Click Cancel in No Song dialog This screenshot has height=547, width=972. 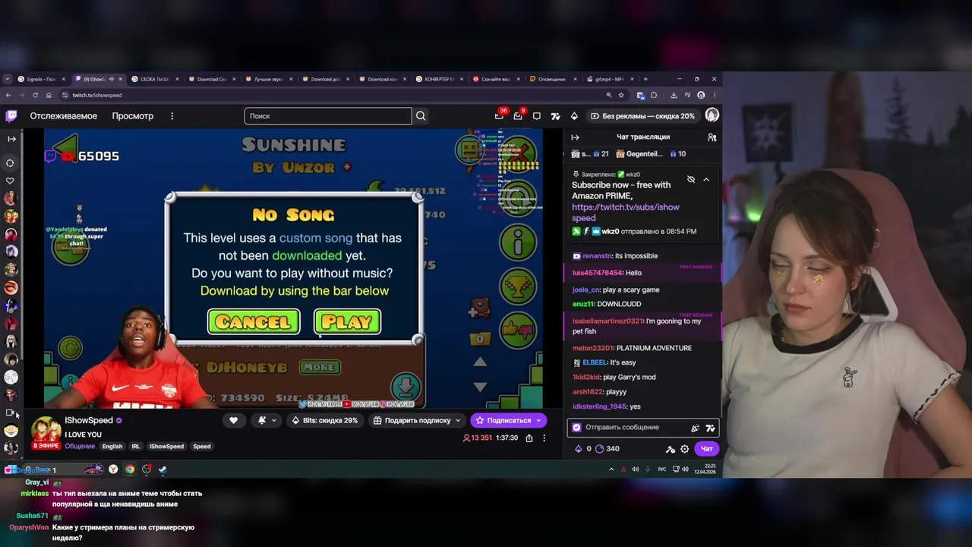tap(254, 322)
